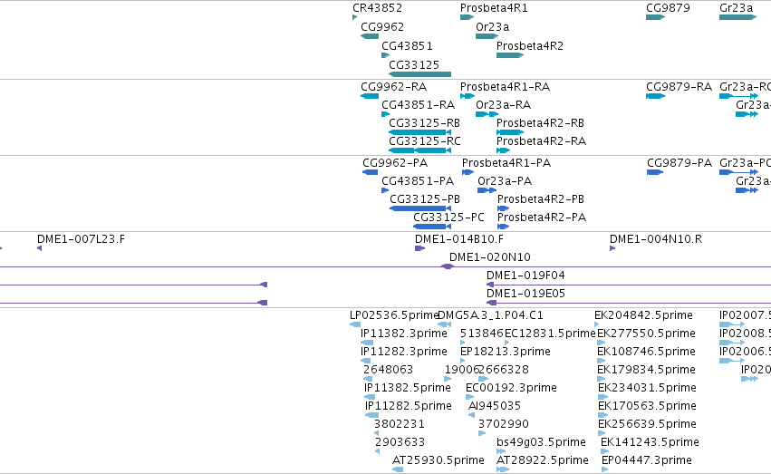Click the EK108746.5prime EST label
The image size is (771, 474).
click(x=646, y=352)
